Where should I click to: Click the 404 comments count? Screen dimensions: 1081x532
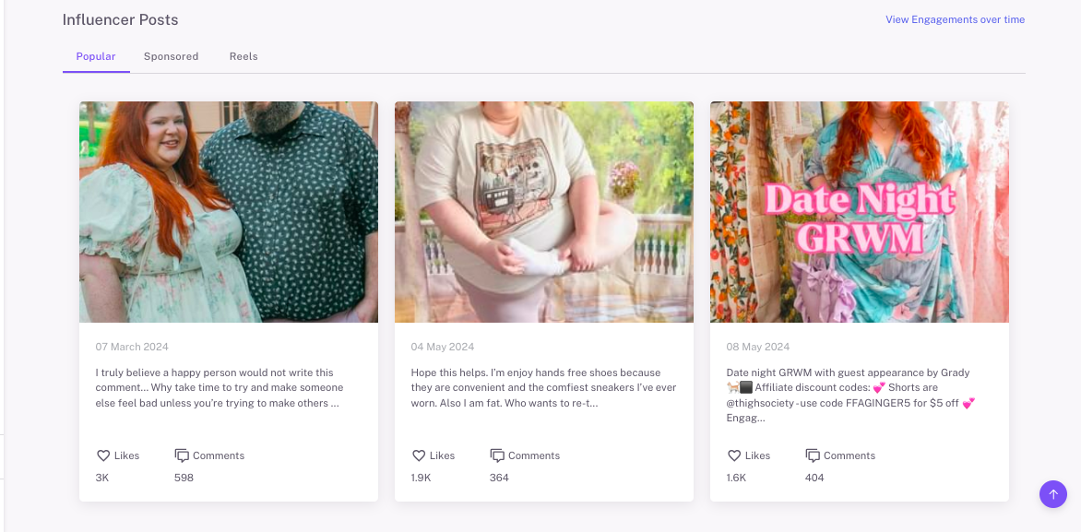coord(814,478)
